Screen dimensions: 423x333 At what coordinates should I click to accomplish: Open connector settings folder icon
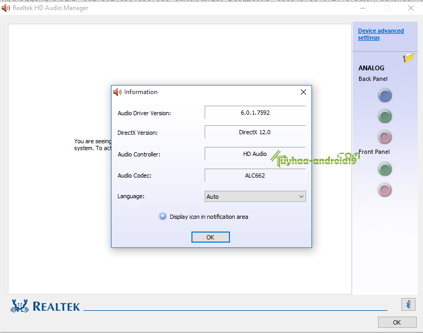click(x=409, y=58)
